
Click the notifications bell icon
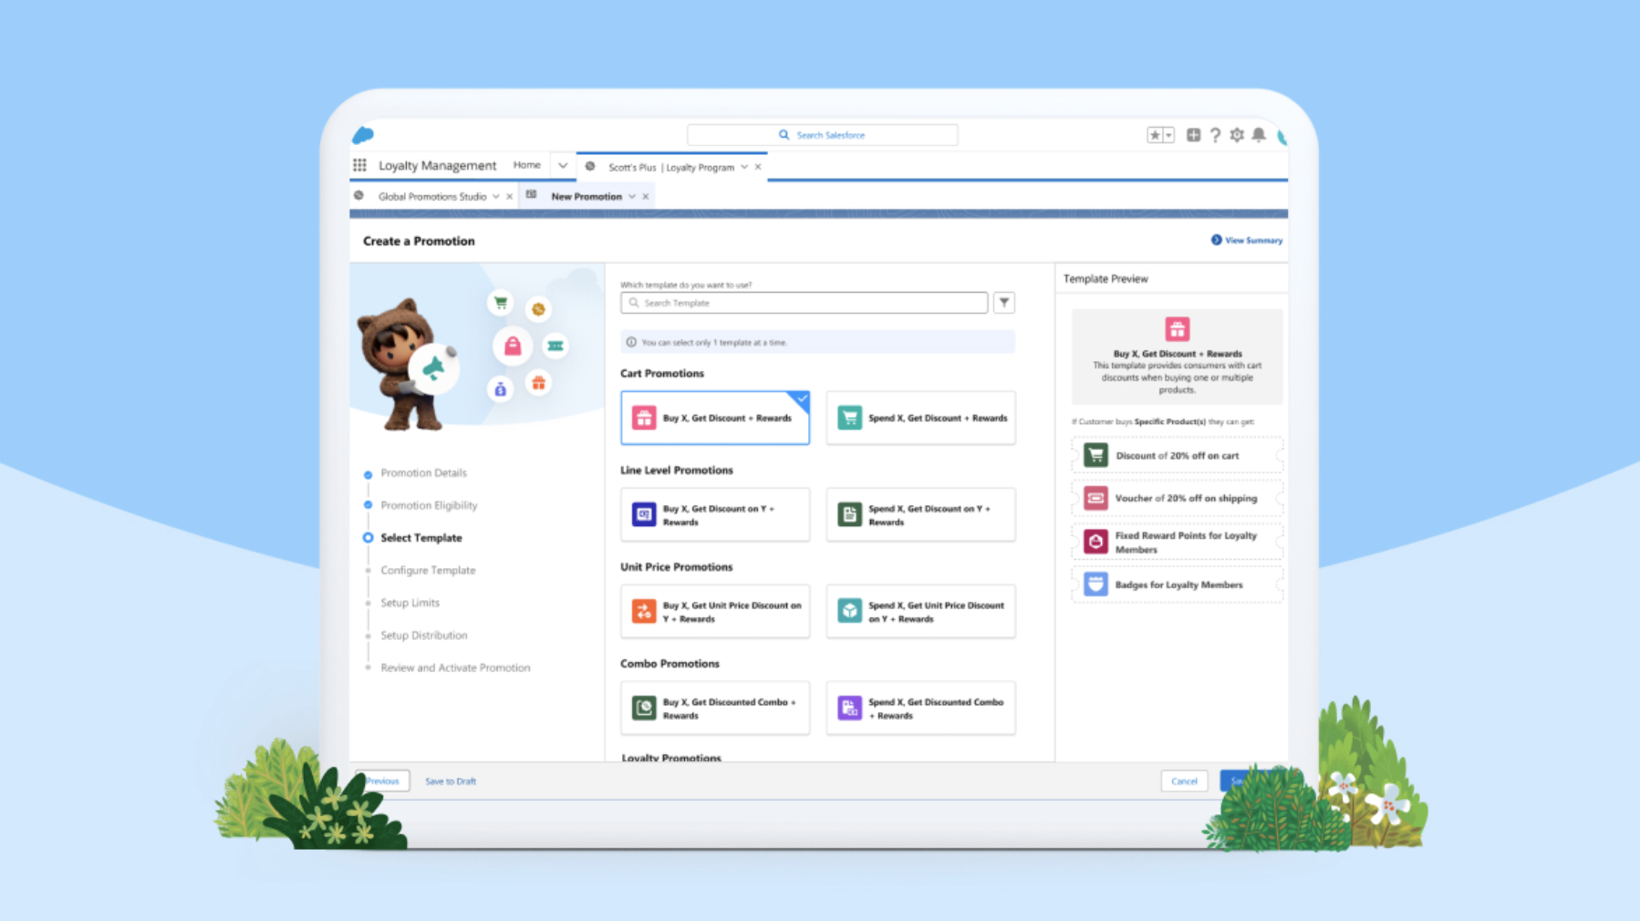[x=1259, y=135]
